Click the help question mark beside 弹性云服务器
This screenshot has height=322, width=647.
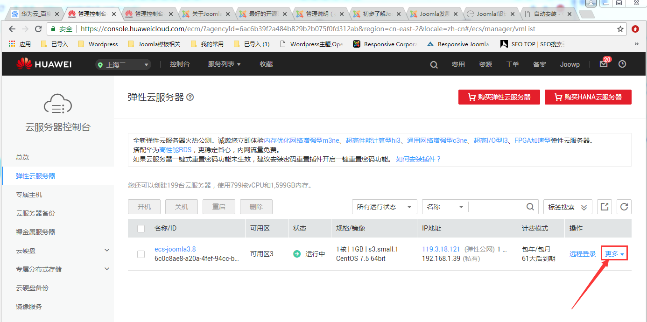pos(190,98)
